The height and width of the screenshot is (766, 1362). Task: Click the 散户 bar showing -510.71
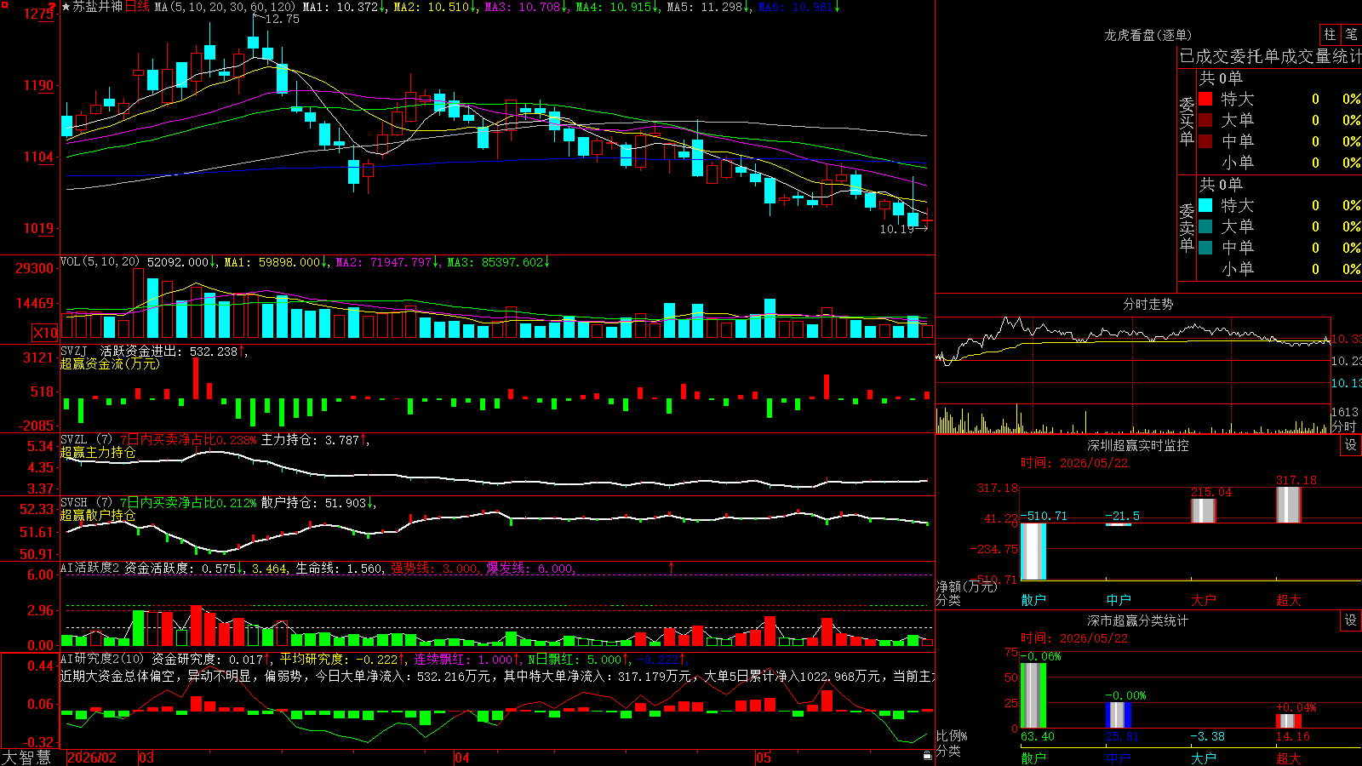1033,552
